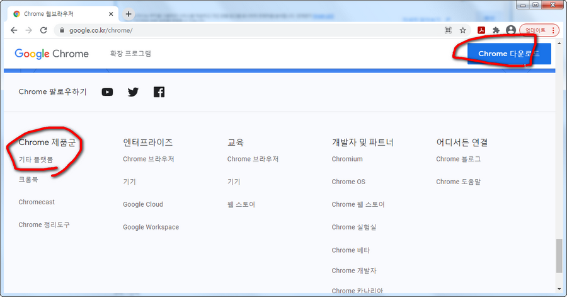Open 기기 under 엔터프라이즈
567x297 pixels.
coord(129,182)
